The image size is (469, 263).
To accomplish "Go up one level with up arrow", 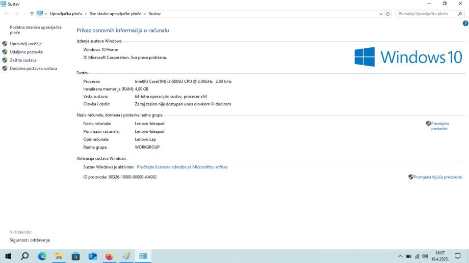I will [32, 14].
